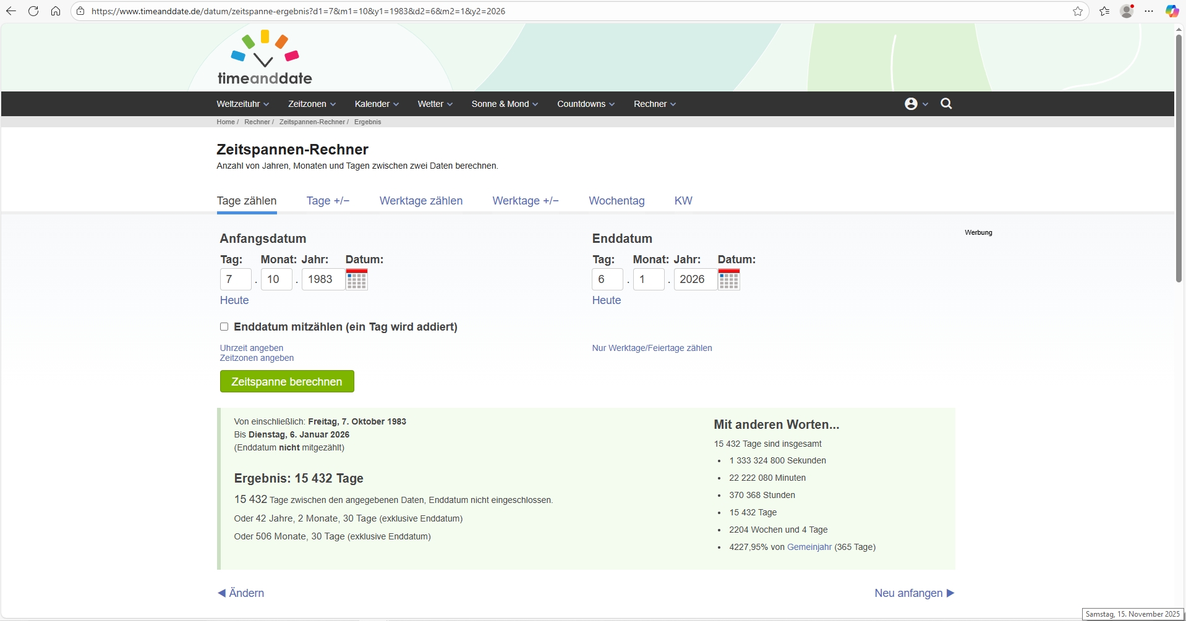Click the search magnifier icon

click(946, 104)
